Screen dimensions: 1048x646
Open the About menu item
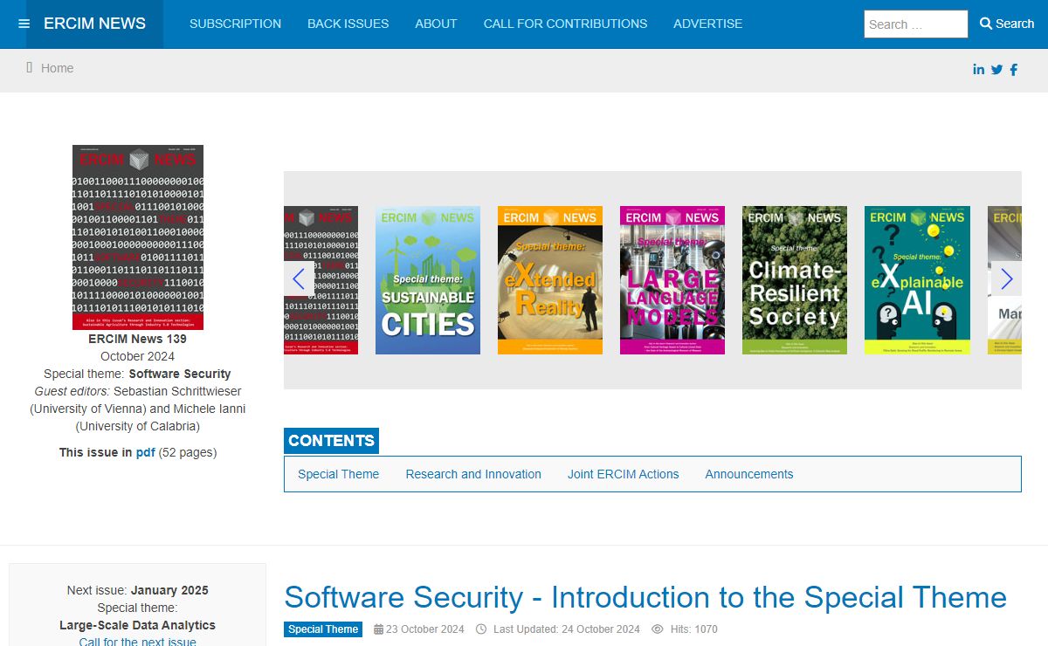tap(436, 24)
